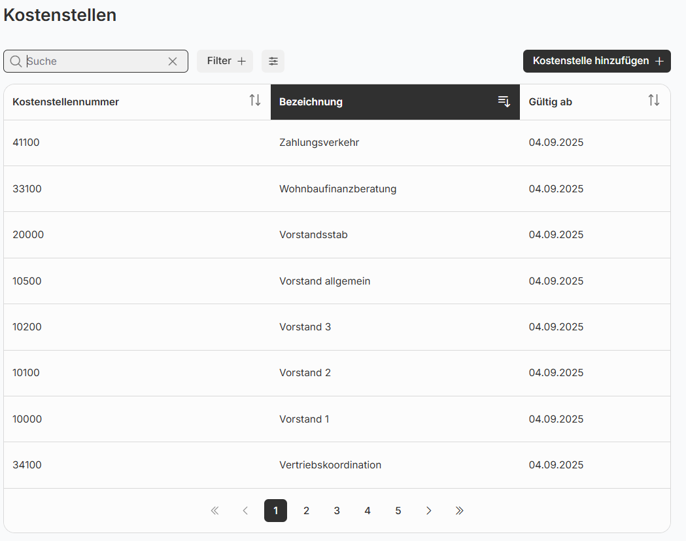Switch to page 2

click(306, 511)
